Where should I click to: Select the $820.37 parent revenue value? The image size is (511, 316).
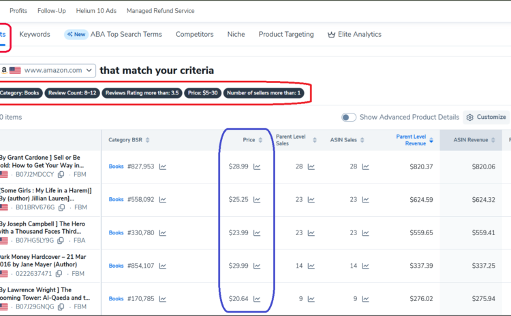[x=421, y=166]
